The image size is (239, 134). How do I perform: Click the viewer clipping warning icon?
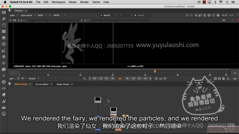point(187,15)
